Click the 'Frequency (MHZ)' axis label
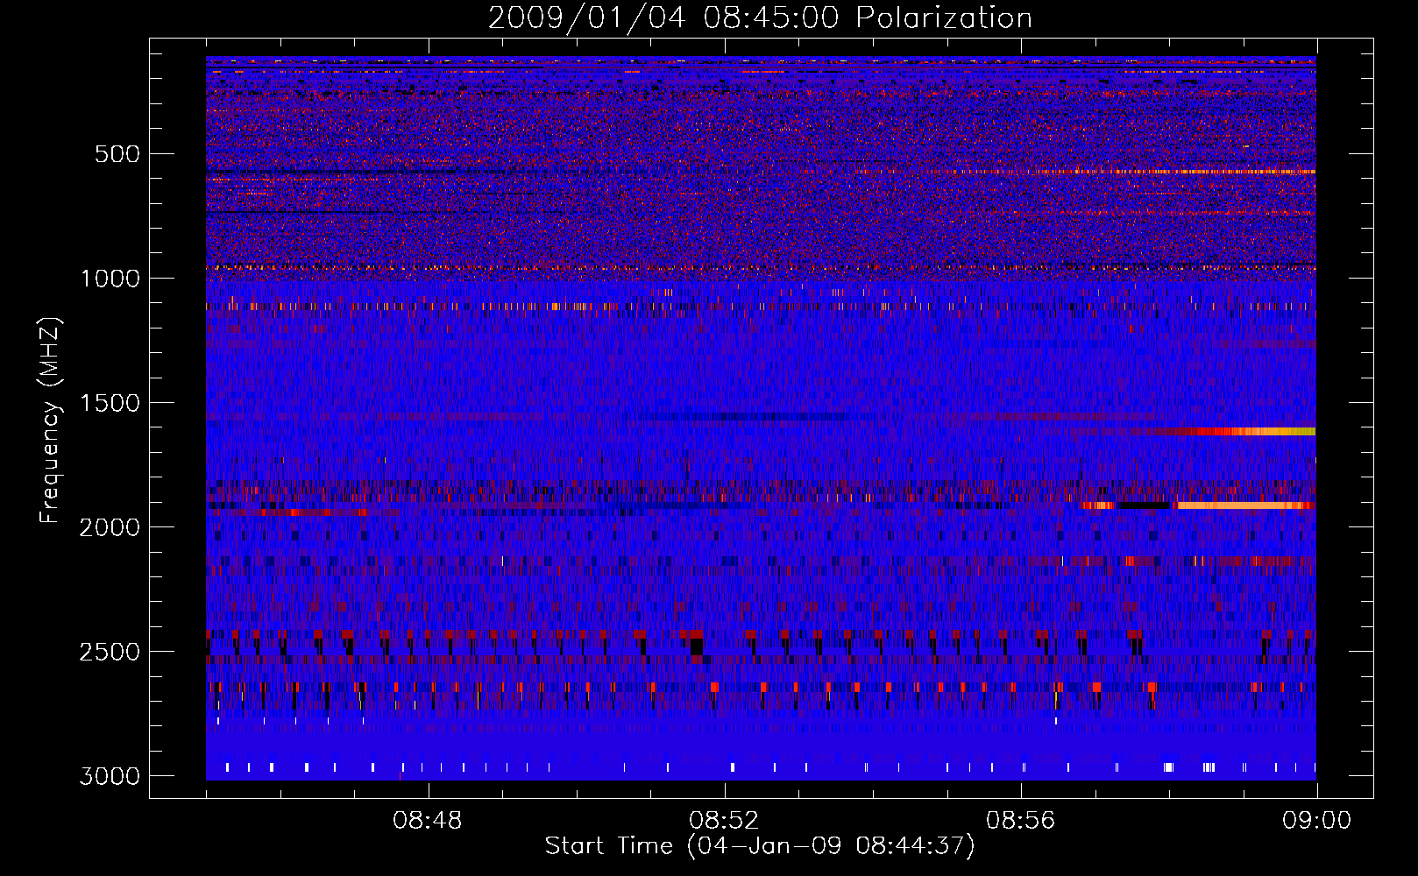Viewport: 1418px width, 876px height. tap(51, 420)
